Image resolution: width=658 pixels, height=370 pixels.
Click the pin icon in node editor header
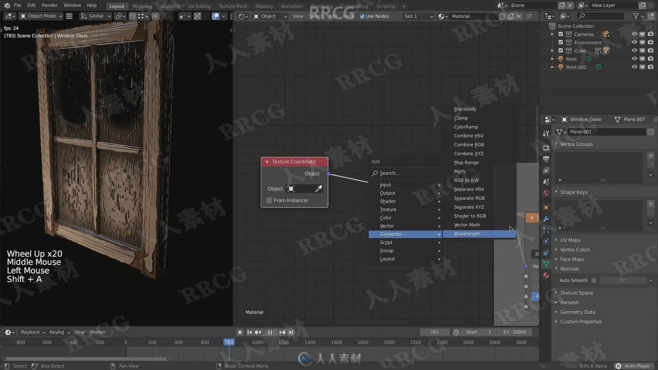pyautogui.click(x=529, y=16)
